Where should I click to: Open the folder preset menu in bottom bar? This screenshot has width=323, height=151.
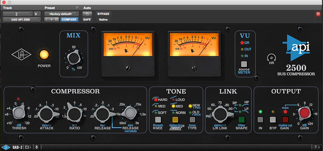pos(28,147)
